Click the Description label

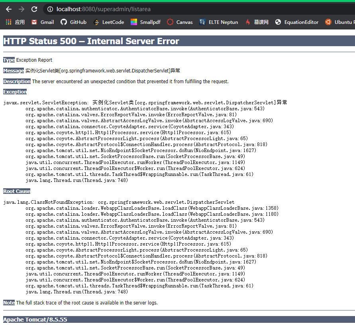pyautogui.click(x=17, y=81)
